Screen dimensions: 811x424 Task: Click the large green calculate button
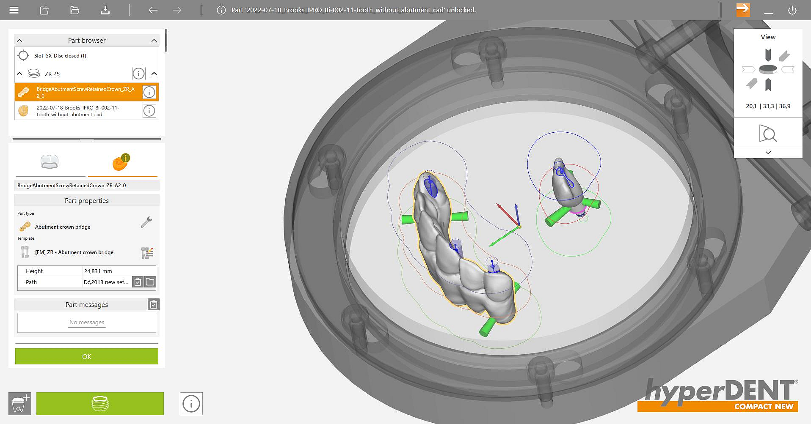point(100,403)
